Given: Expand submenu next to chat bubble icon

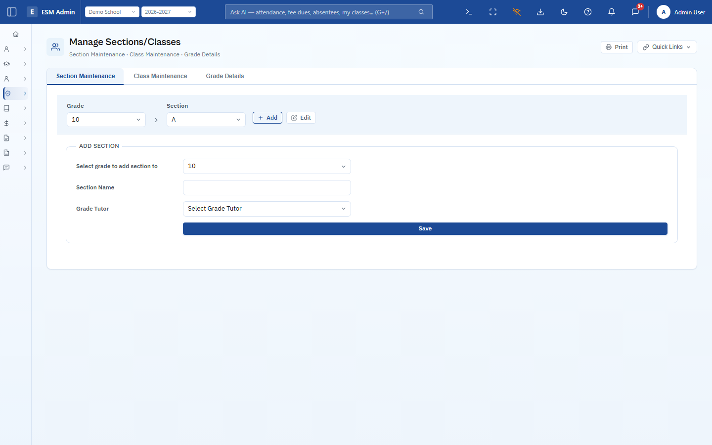Looking at the screenshot, I should coord(25,168).
